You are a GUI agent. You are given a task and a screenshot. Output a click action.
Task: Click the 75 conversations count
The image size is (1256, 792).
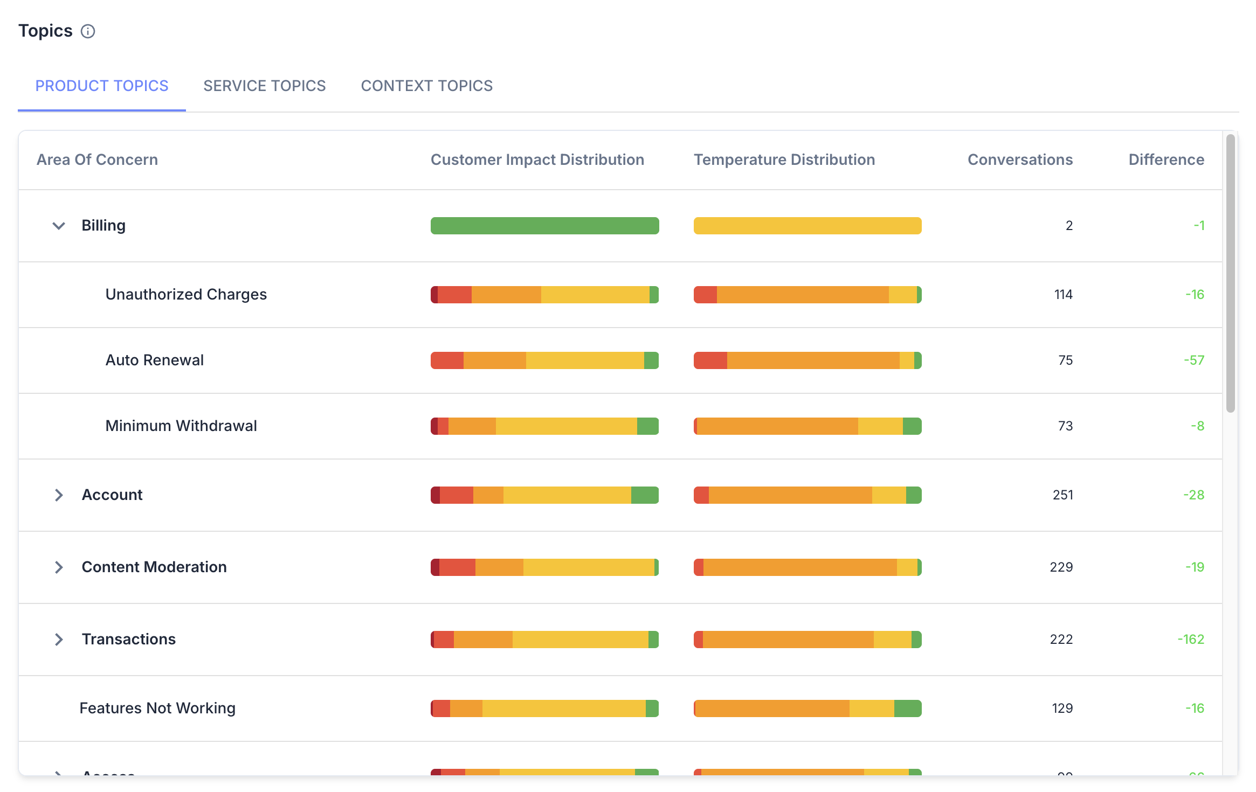click(1065, 360)
